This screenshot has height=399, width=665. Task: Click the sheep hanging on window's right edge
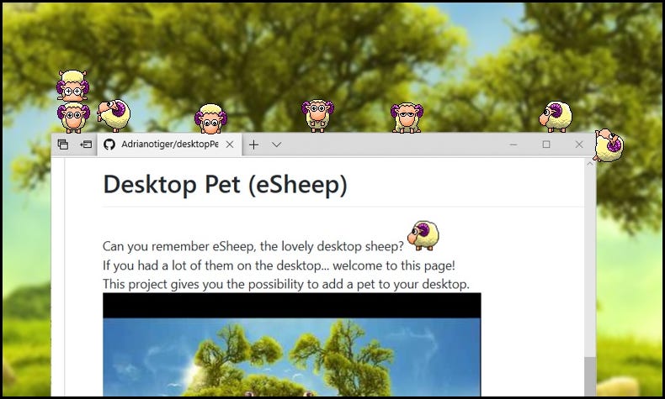(609, 145)
